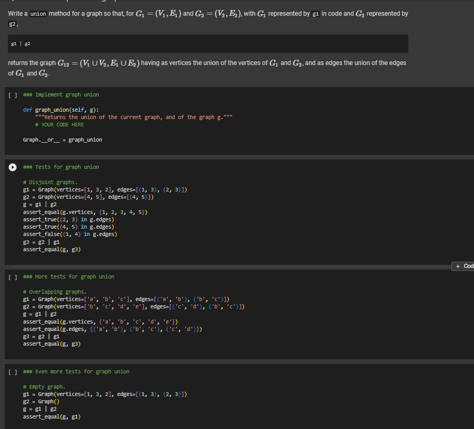This screenshot has height=429, width=474.
Task: Click the empty brackets of the implementation cell
Action: 12,94
